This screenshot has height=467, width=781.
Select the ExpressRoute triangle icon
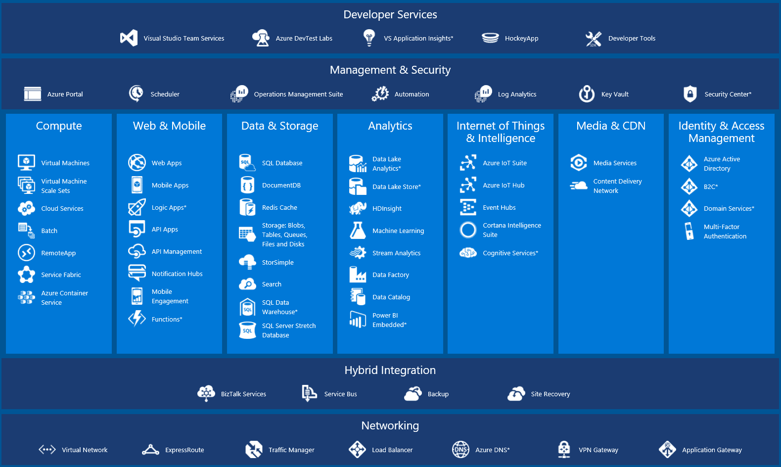point(150,450)
